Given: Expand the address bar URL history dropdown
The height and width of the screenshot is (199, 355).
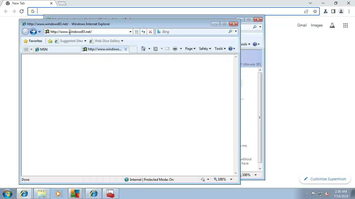Looking at the screenshot, I should pos(130,32).
